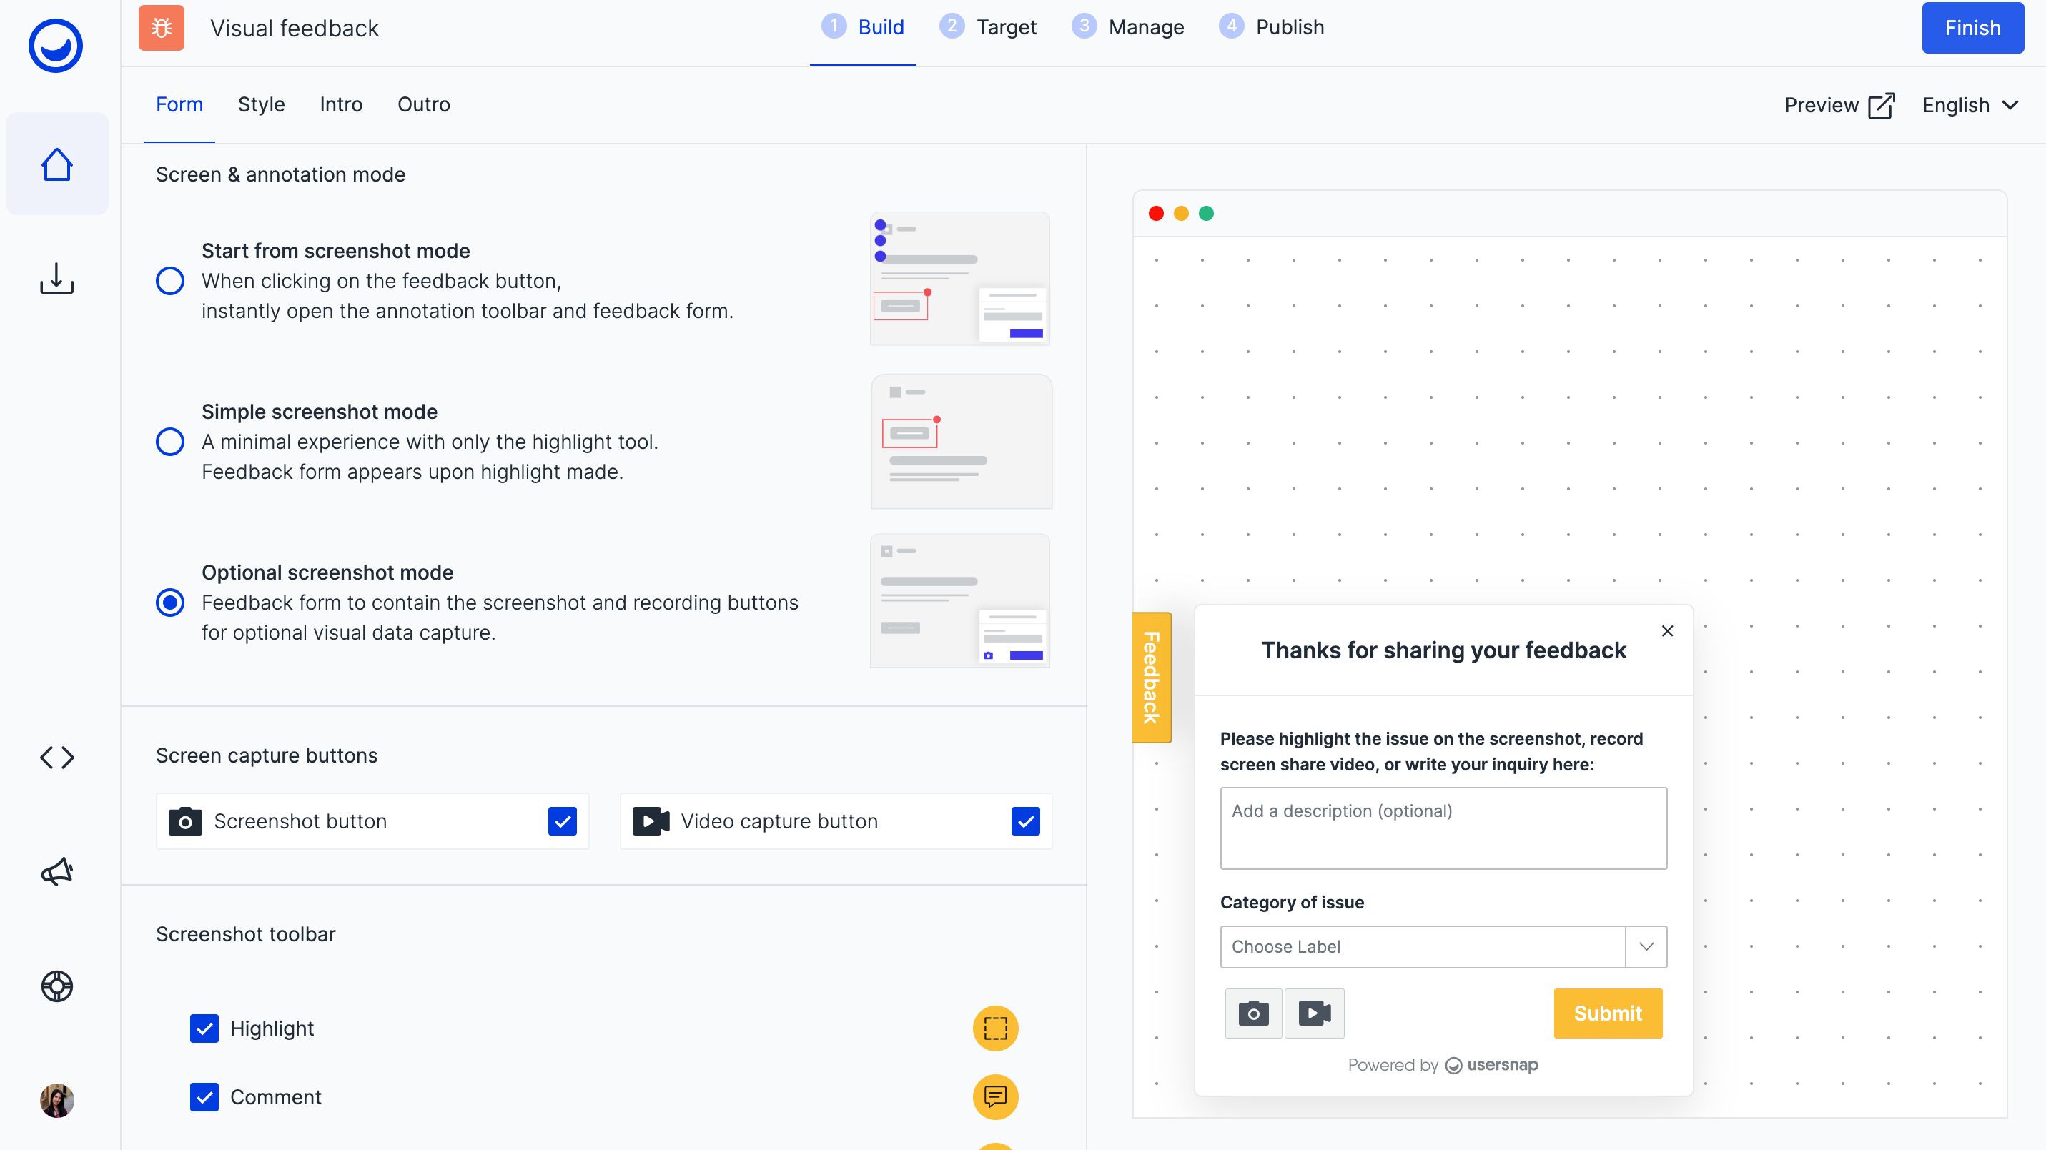Click the Submit button in the feedback widget
The height and width of the screenshot is (1150, 2046).
pos(1607,1013)
